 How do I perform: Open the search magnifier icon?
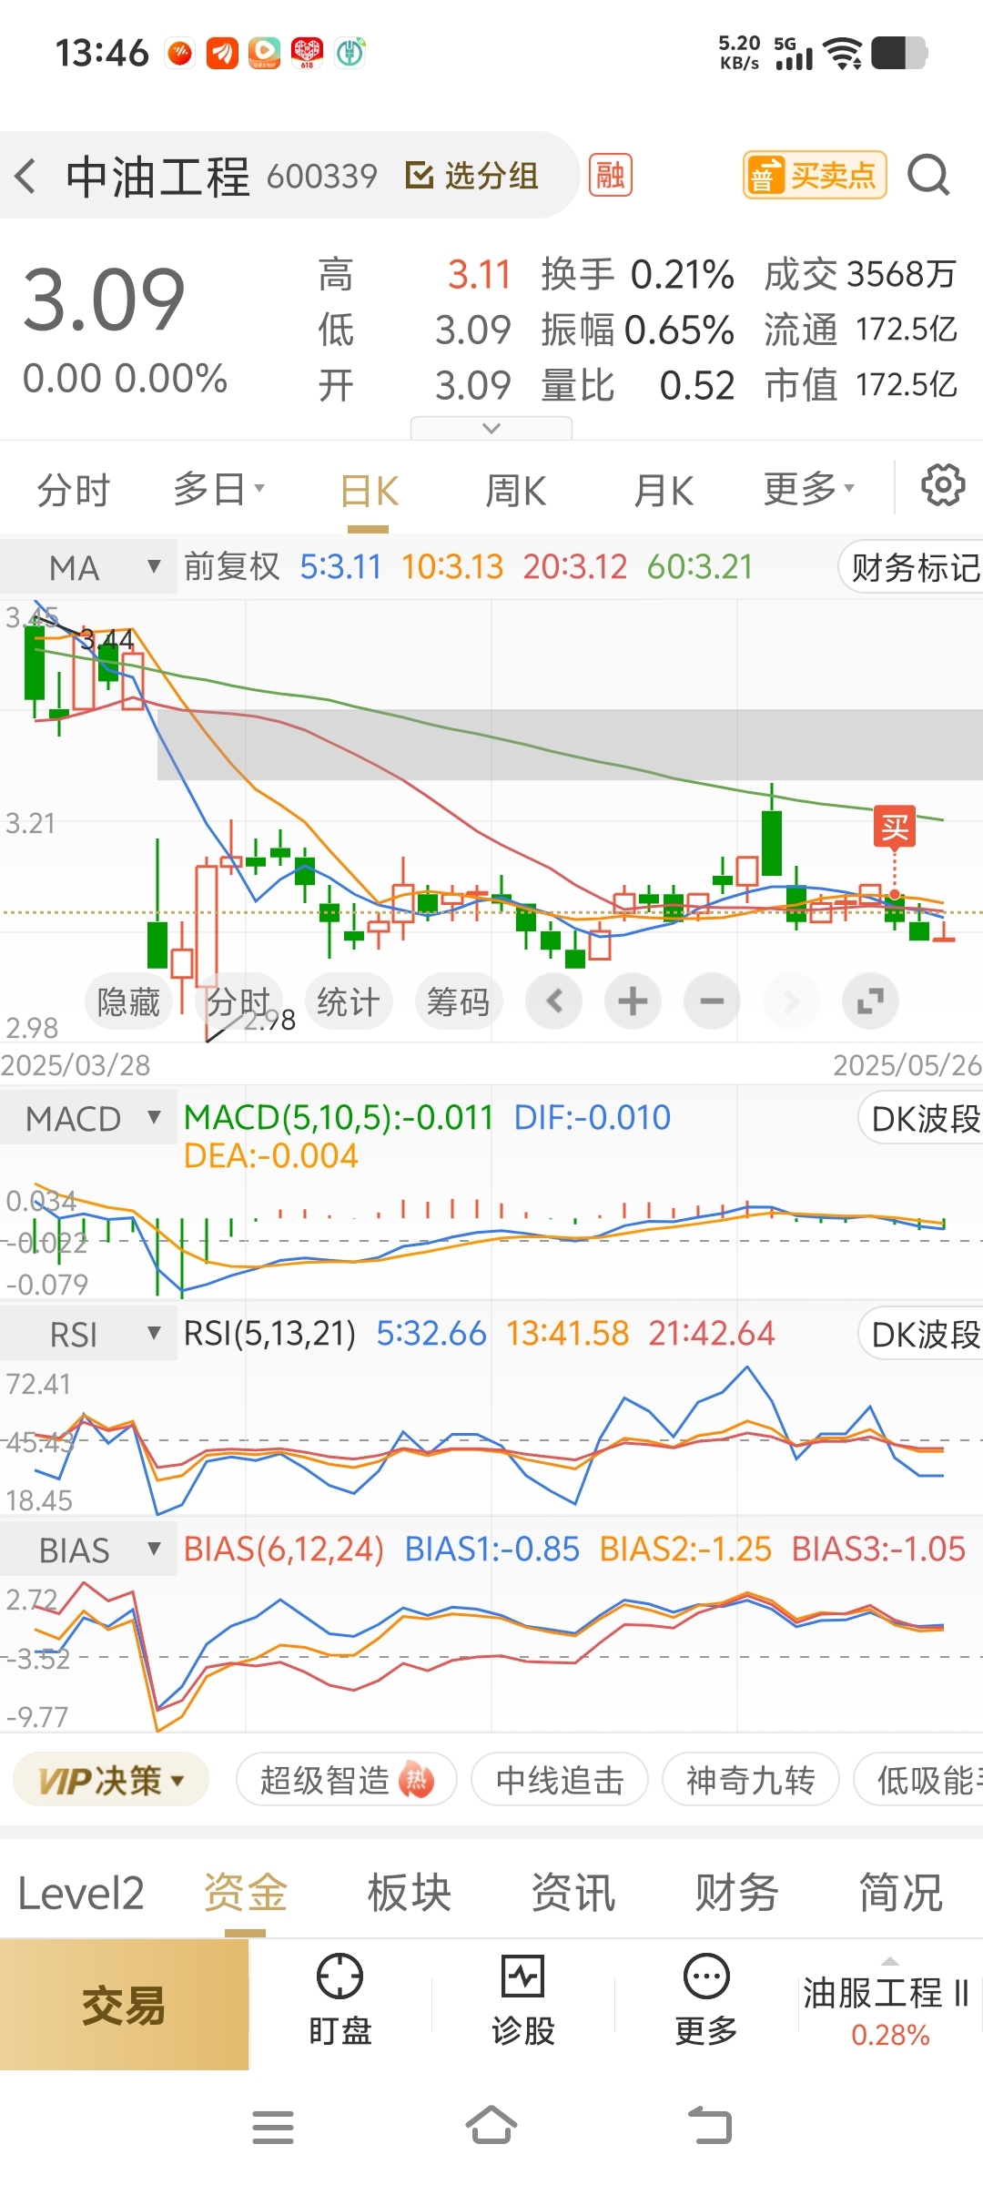[928, 175]
